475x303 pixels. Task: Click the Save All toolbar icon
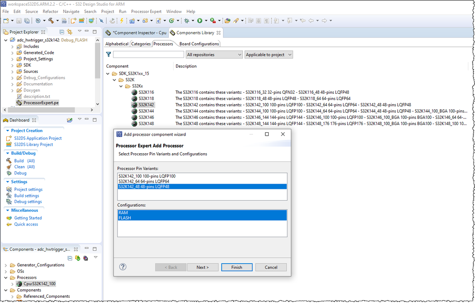pyautogui.click(x=27, y=20)
